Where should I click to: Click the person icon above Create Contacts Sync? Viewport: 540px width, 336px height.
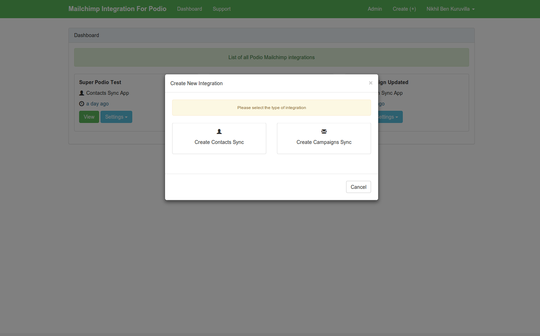(219, 131)
